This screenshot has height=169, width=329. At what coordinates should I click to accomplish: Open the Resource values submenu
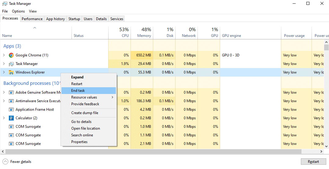coord(89,97)
